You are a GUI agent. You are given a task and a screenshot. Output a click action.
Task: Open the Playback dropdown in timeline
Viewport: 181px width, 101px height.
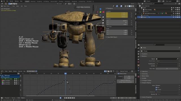(8, 98)
